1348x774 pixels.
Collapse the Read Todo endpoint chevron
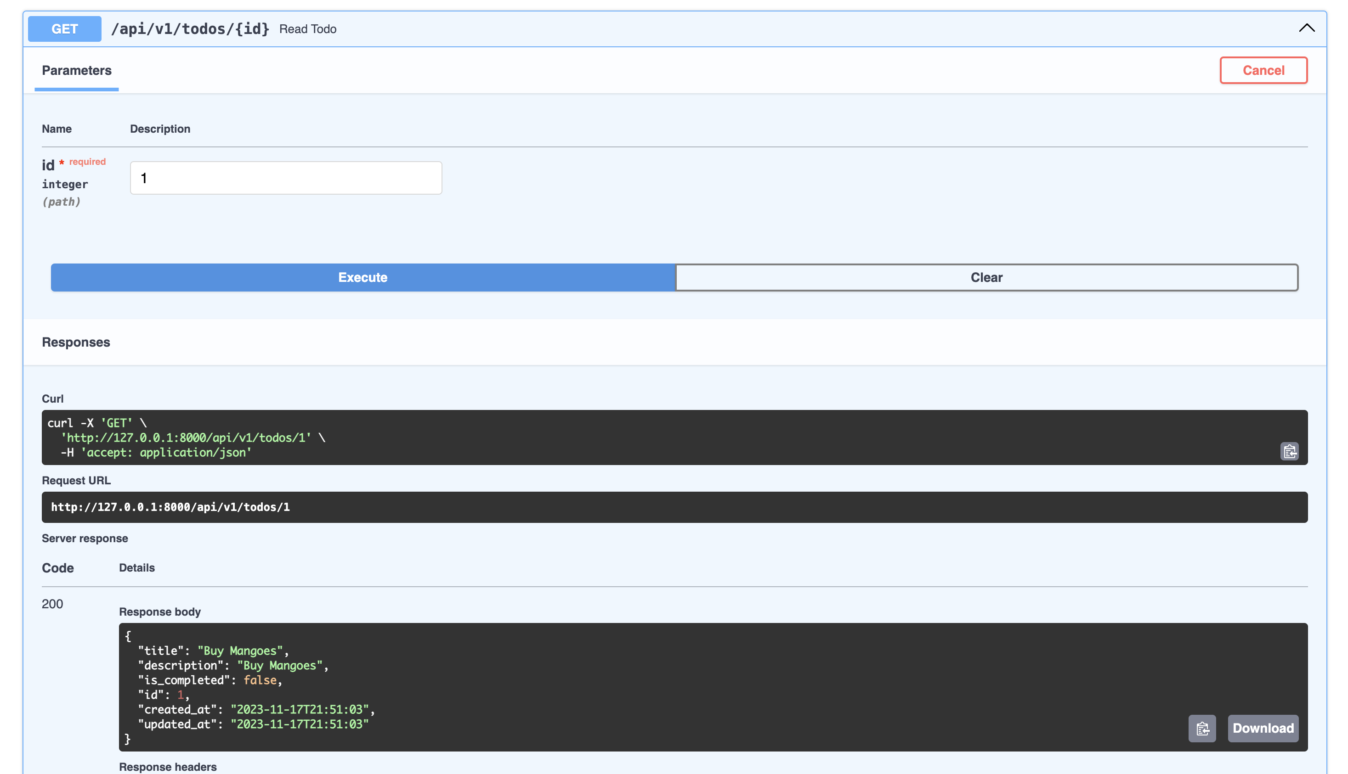click(x=1307, y=28)
